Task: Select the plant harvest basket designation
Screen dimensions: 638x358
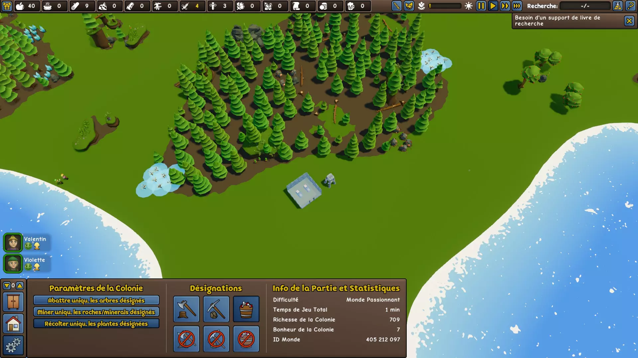Action: pos(246,309)
